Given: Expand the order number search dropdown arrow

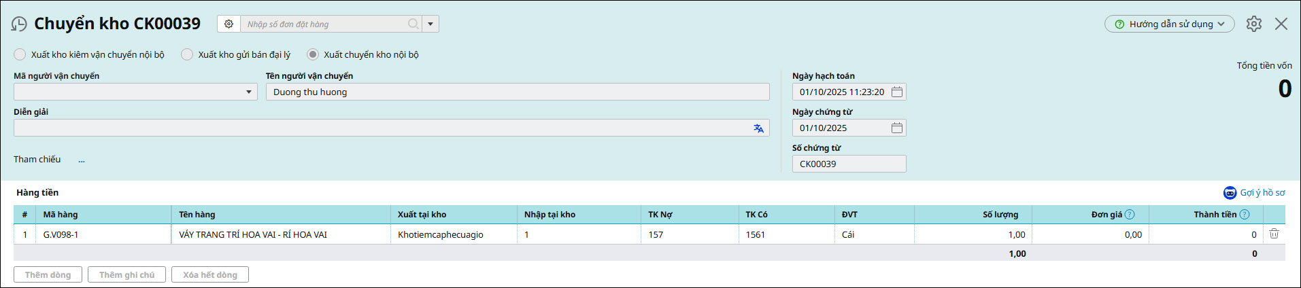Looking at the screenshot, I should click(x=430, y=24).
